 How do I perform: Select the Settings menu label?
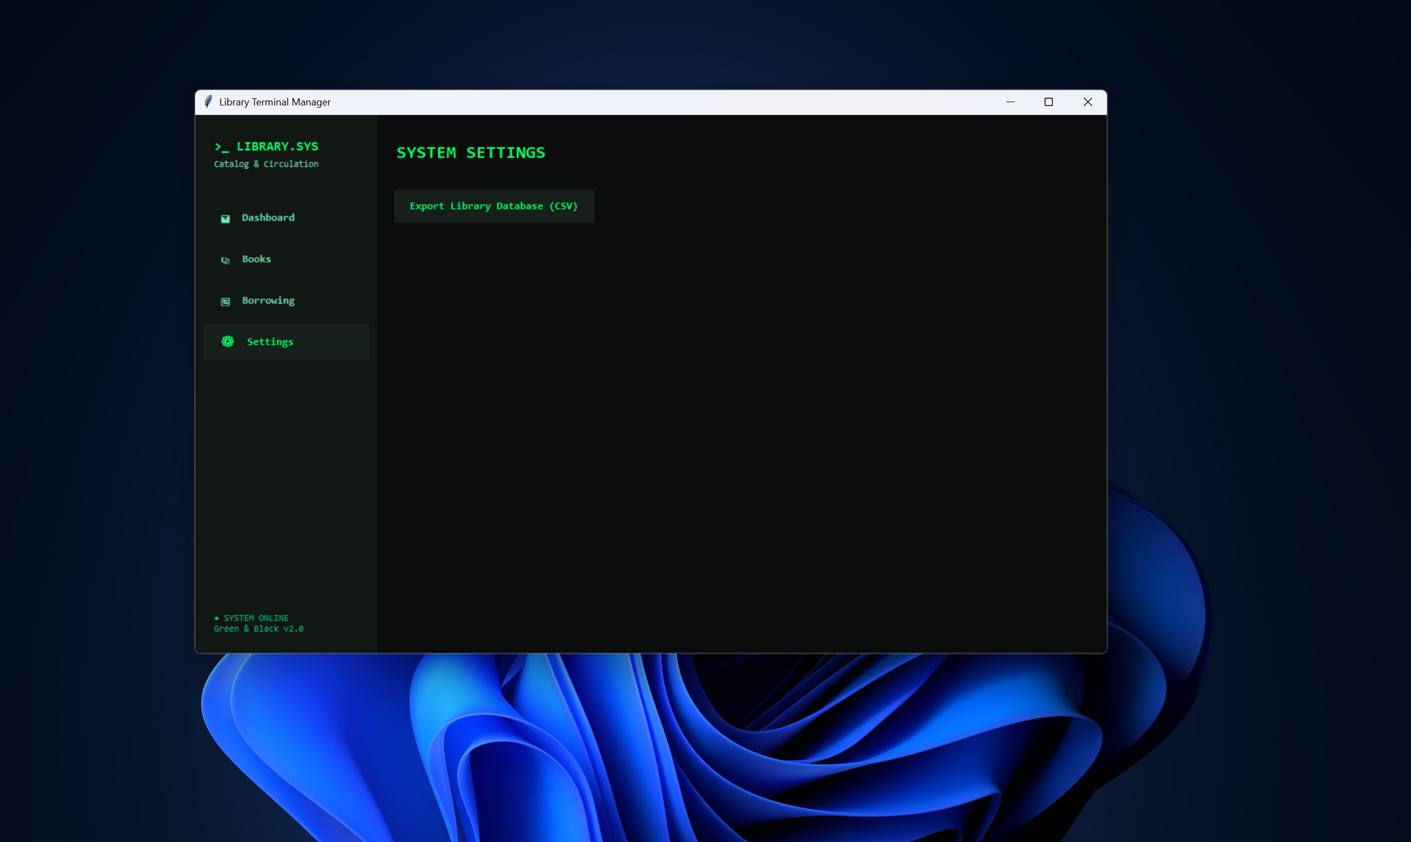(x=270, y=342)
